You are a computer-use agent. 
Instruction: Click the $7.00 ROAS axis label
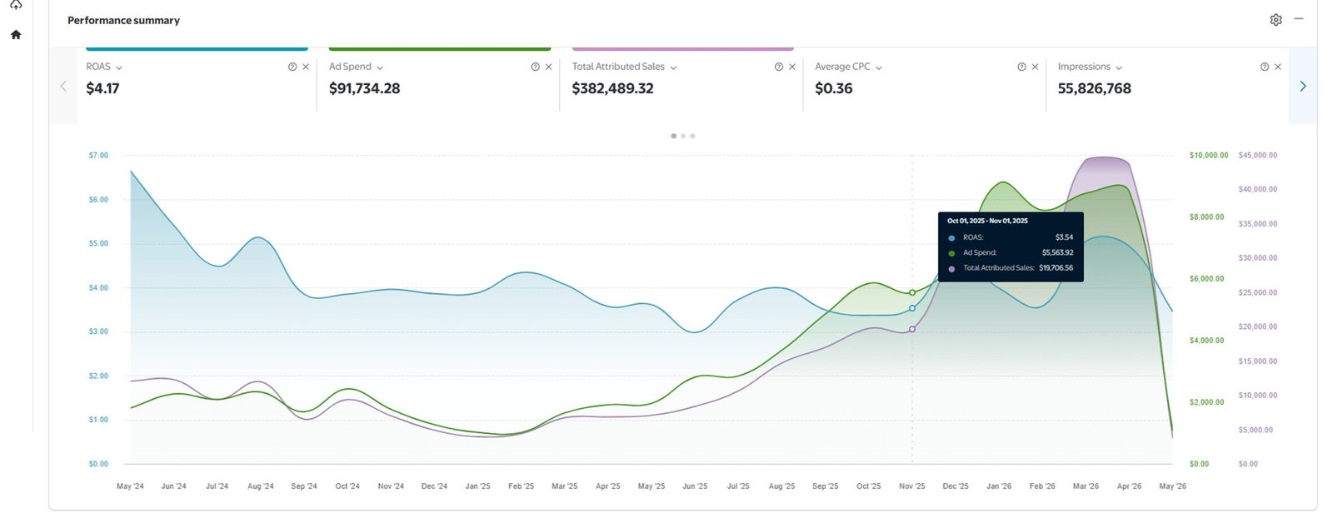coord(98,155)
